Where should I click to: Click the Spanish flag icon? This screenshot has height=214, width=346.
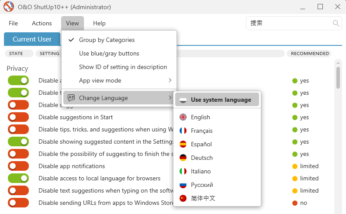tap(183, 144)
